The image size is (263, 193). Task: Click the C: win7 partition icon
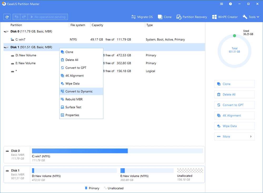point(12,39)
